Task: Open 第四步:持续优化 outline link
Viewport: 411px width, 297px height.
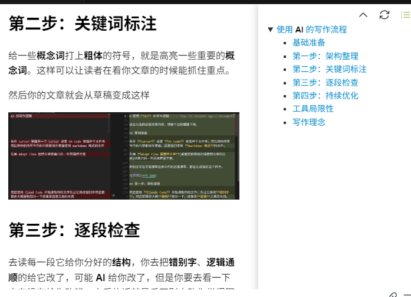Action: tap(325, 96)
